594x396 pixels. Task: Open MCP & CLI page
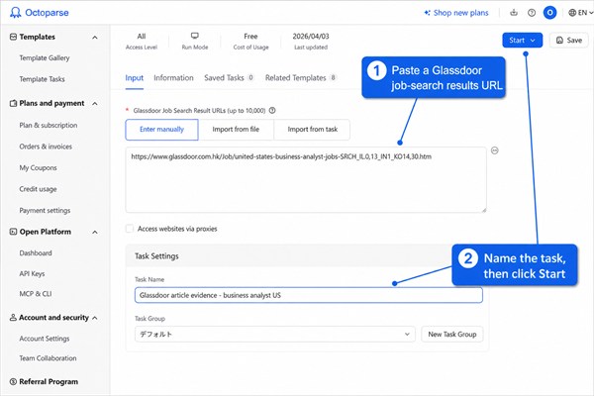click(x=36, y=294)
